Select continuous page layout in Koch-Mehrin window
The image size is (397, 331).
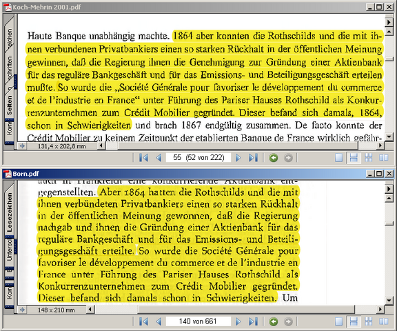pyautogui.click(x=354, y=158)
